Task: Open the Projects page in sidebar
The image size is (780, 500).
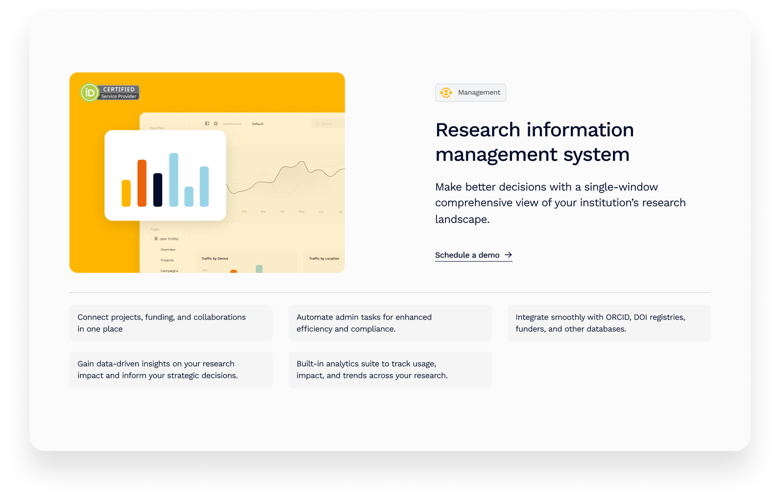Action: [x=167, y=260]
